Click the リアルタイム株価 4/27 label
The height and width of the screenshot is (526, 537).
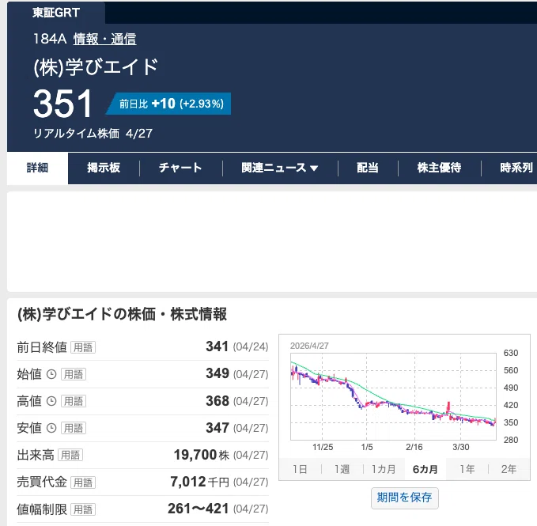coord(93,134)
